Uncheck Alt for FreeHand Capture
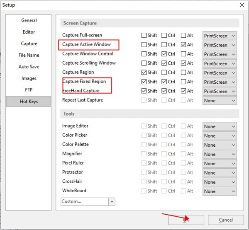This screenshot has width=249, height=230. [183, 91]
